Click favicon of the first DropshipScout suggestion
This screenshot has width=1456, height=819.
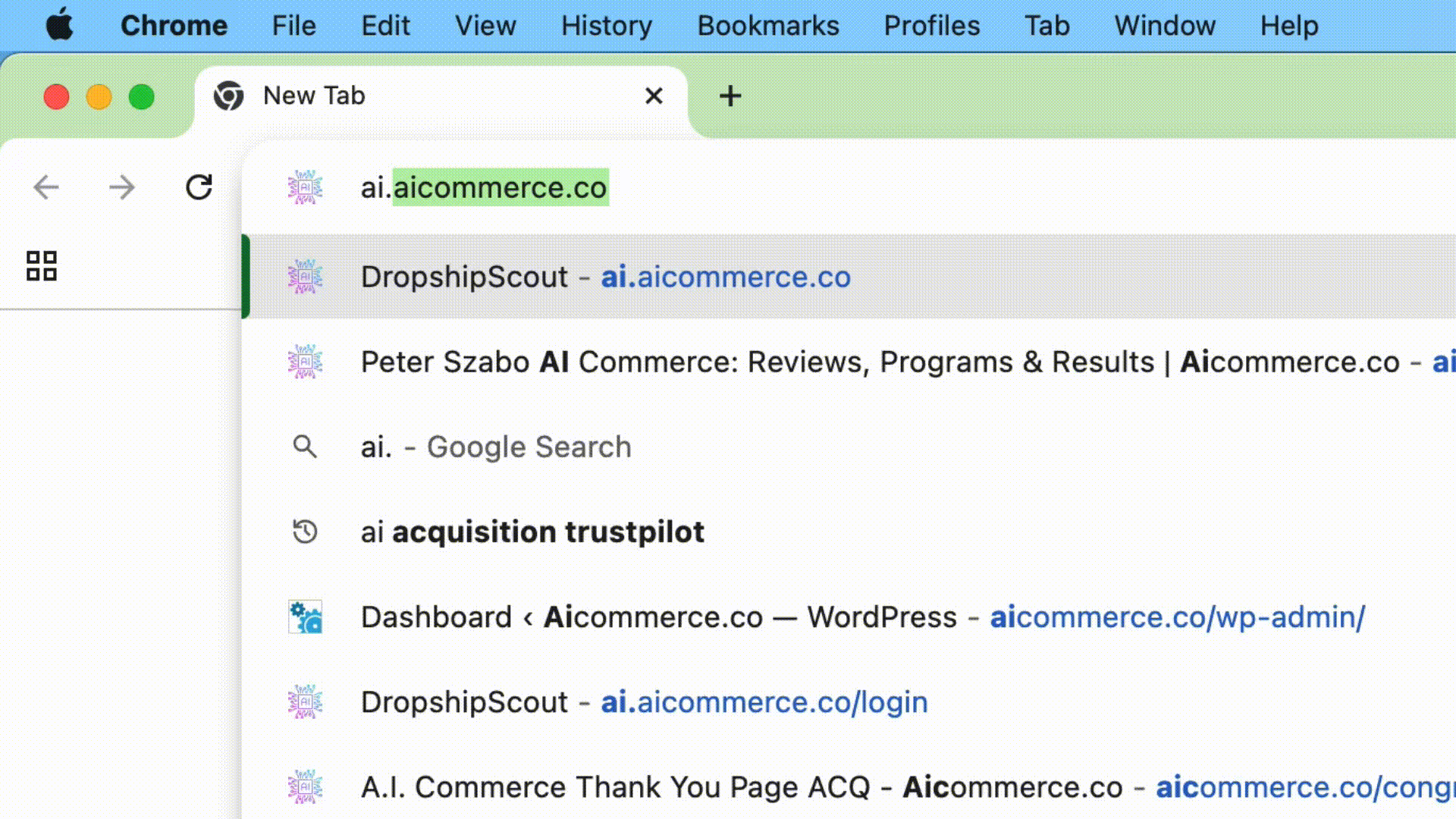(305, 277)
